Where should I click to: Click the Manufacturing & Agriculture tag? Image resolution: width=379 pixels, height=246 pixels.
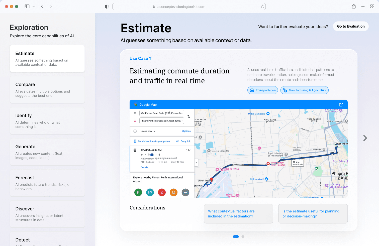[x=305, y=90]
